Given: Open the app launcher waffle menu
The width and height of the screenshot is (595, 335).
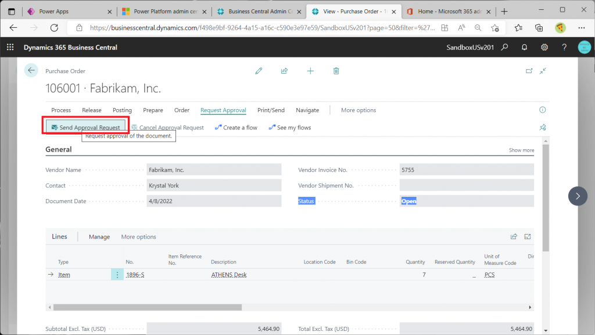Looking at the screenshot, I should pyautogui.click(x=10, y=48).
